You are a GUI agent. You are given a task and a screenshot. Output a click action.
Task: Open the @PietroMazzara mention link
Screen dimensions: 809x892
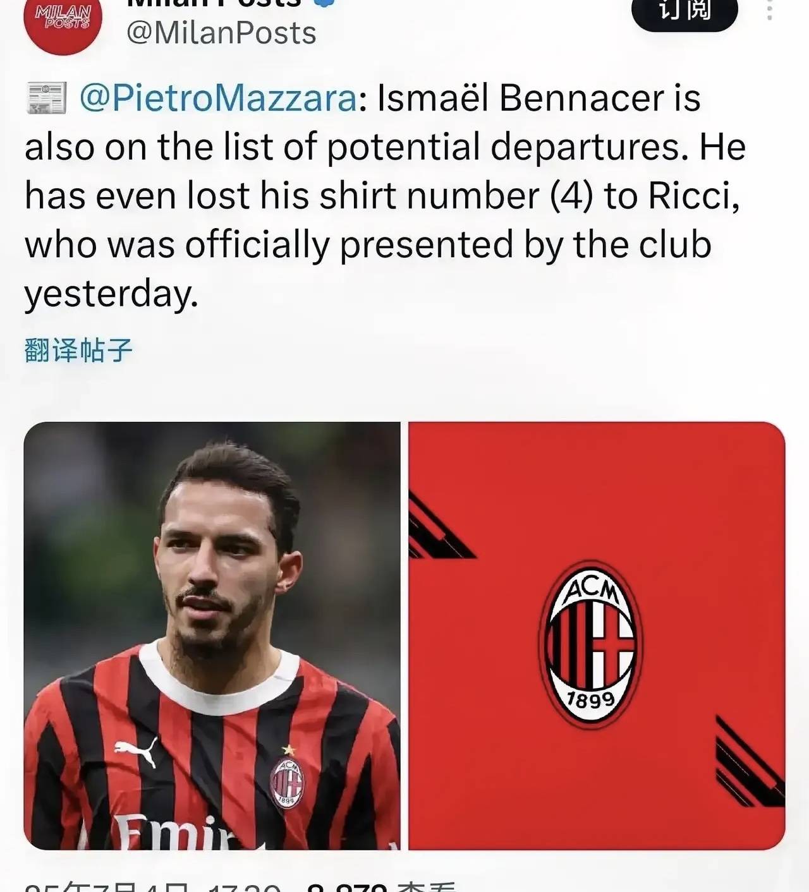click(218, 99)
